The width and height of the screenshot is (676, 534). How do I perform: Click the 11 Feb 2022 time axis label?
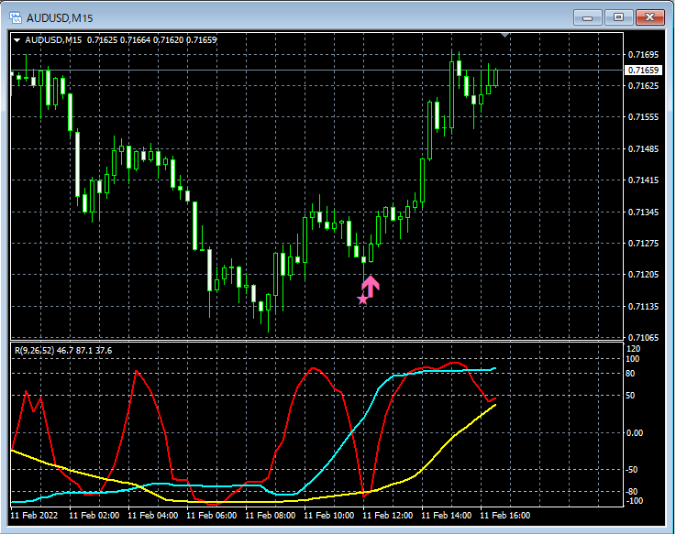[x=34, y=516]
